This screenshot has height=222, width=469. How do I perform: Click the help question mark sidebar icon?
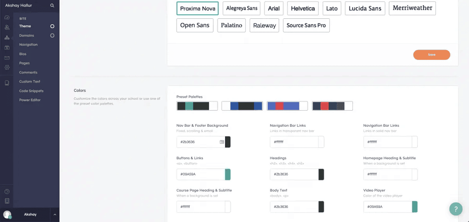7,192
